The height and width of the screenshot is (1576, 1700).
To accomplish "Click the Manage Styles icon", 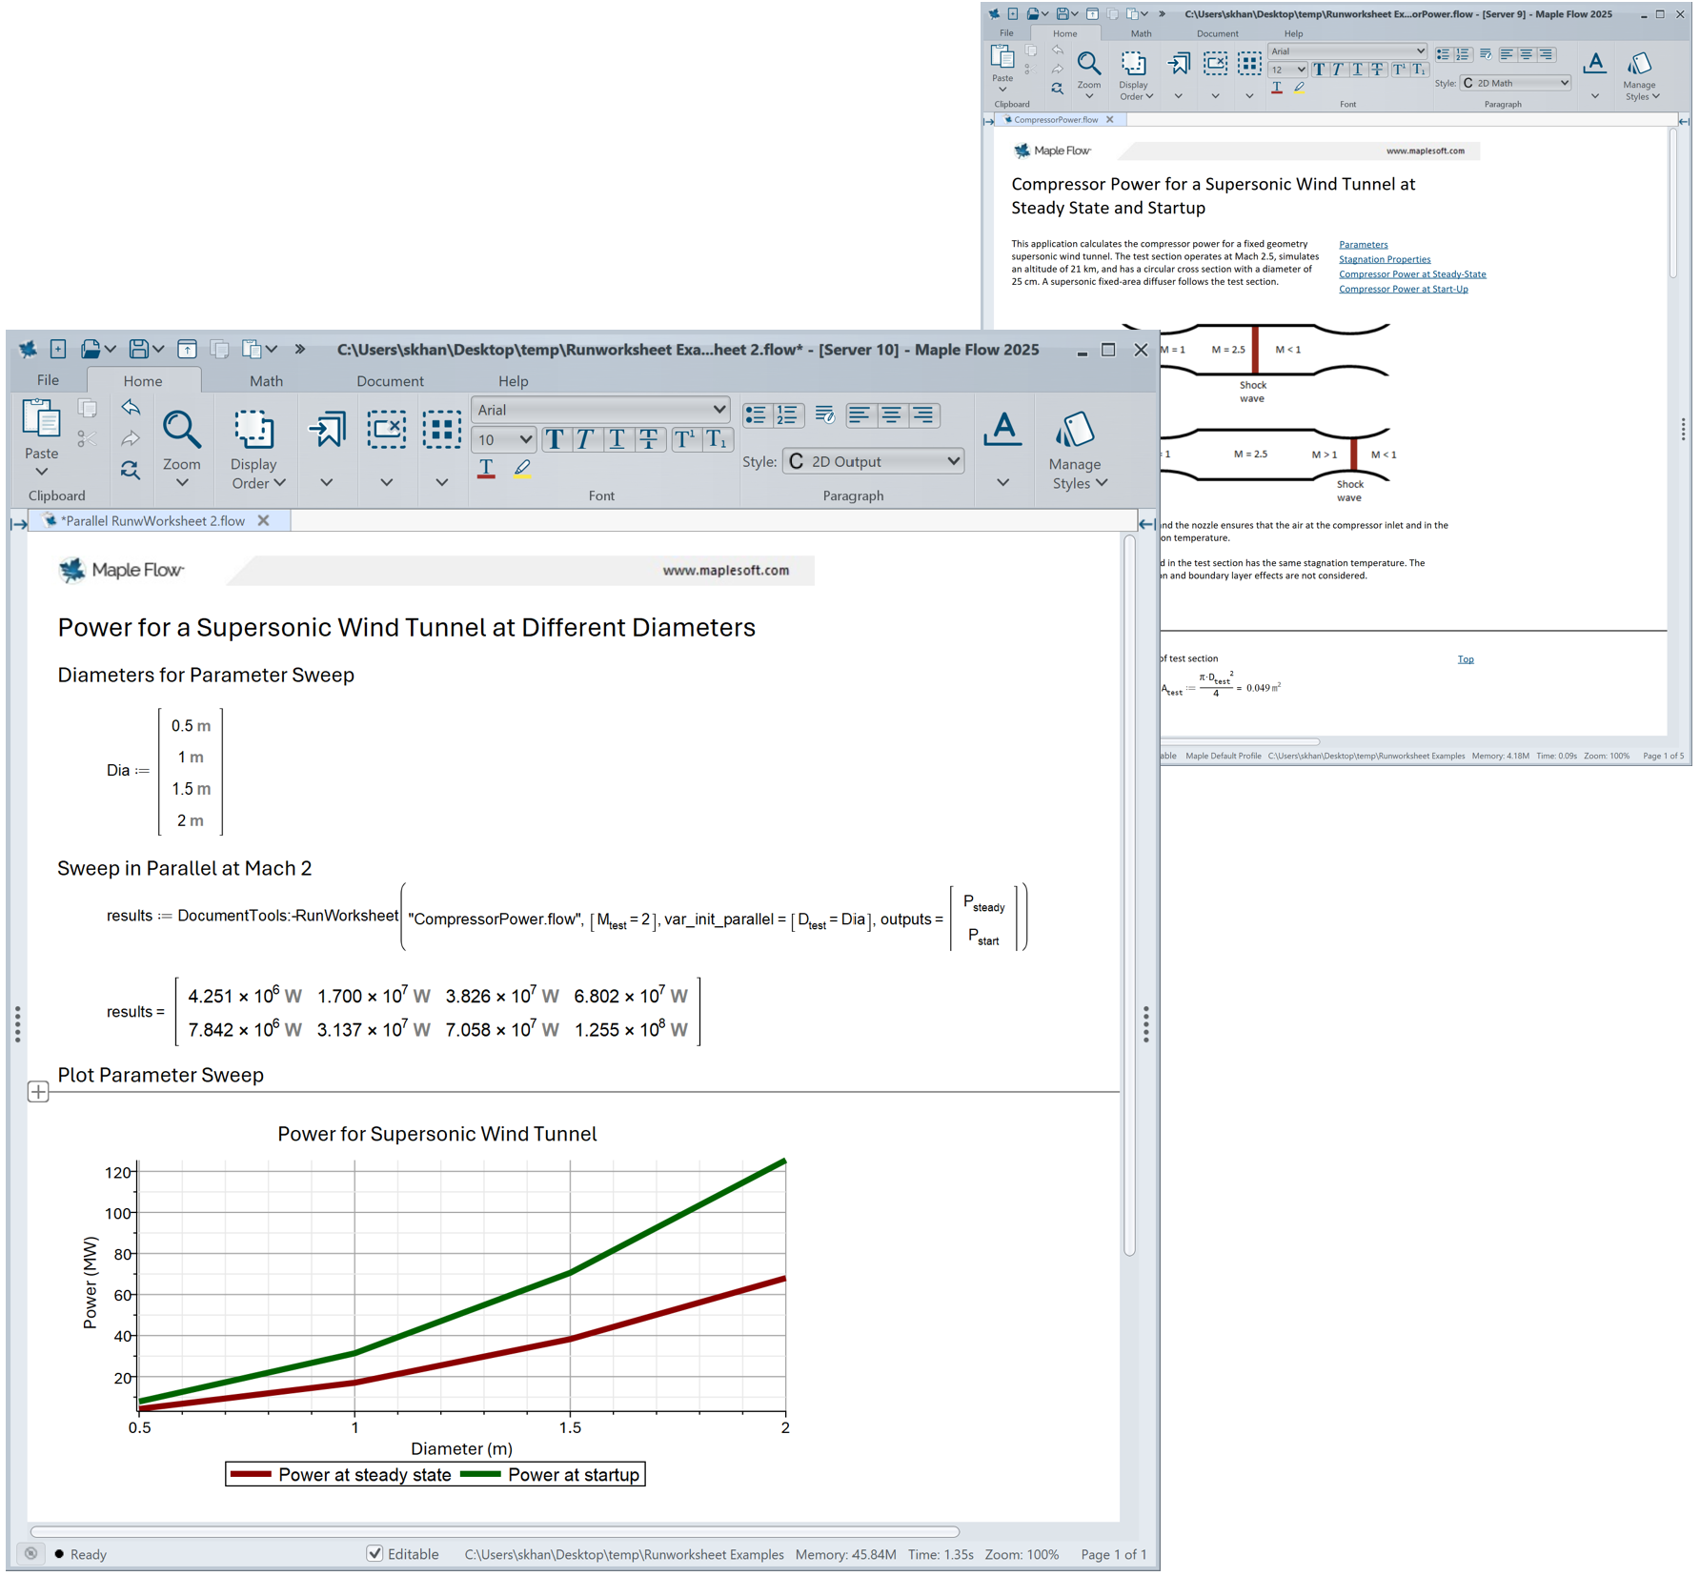I will (x=1074, y=431).
